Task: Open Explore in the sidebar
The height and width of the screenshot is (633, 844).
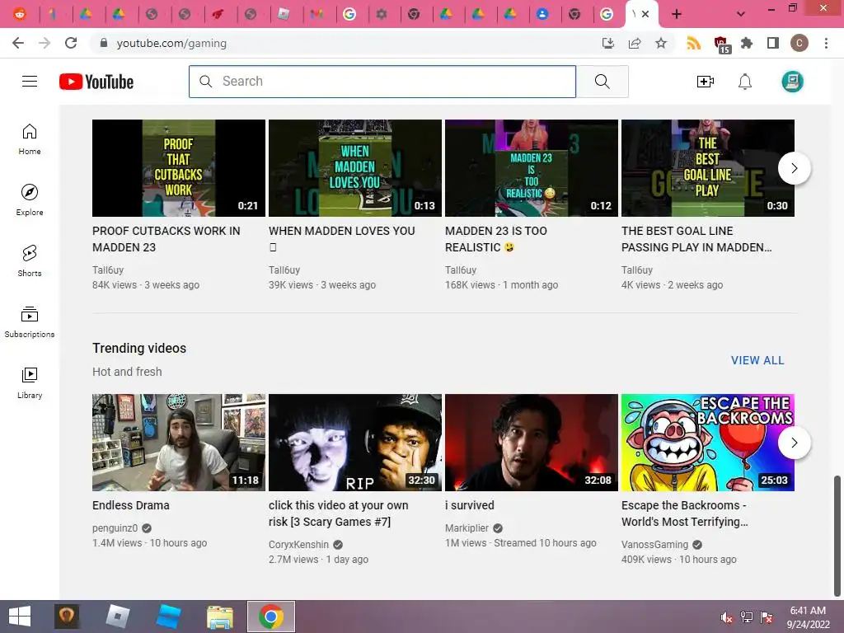Action: (x=30, y=200)
